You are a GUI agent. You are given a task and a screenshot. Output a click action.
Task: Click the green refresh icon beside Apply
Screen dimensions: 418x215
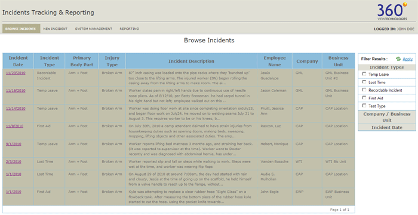[x=398, y=59]
